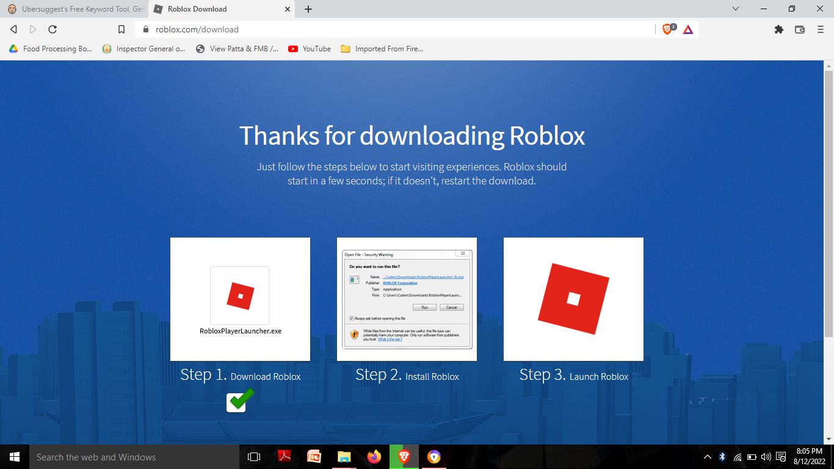Open the Inspector General bookmark
The height and width of the screenshot is (469, 834).
[143, 49]
